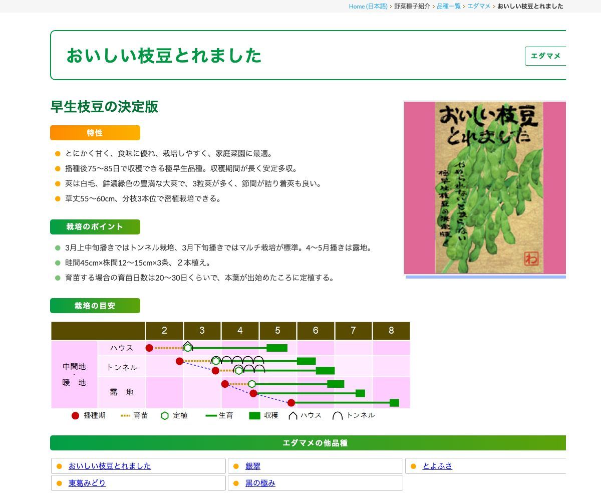
Task: Click the orange dotted 育苗 legend icon
Action: (x=126, y=415)
